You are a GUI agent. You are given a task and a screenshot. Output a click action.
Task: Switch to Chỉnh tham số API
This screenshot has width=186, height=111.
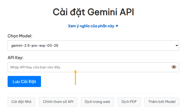coord(58,102)
